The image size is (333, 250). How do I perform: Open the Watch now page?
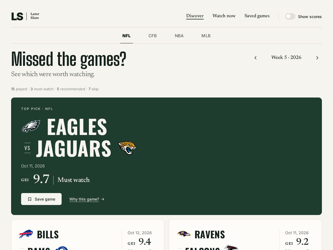tap(224, 16)
